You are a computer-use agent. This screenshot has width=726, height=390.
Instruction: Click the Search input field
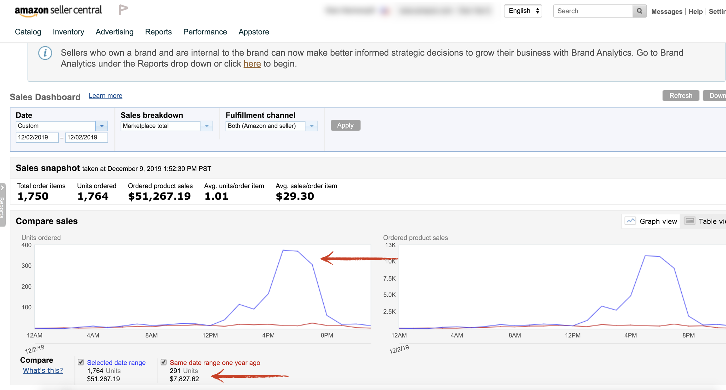pyautogui.click(x=593, y=11)
